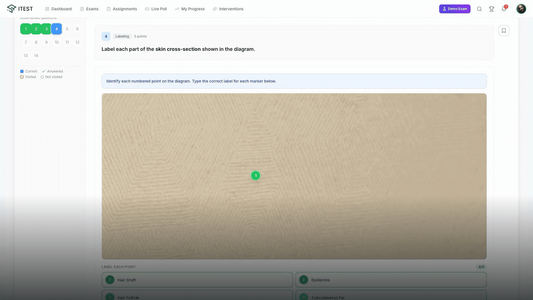Click the Visited legend swatch
The height and width of the screenshot is (300, 533).
[x=22, y=77]
